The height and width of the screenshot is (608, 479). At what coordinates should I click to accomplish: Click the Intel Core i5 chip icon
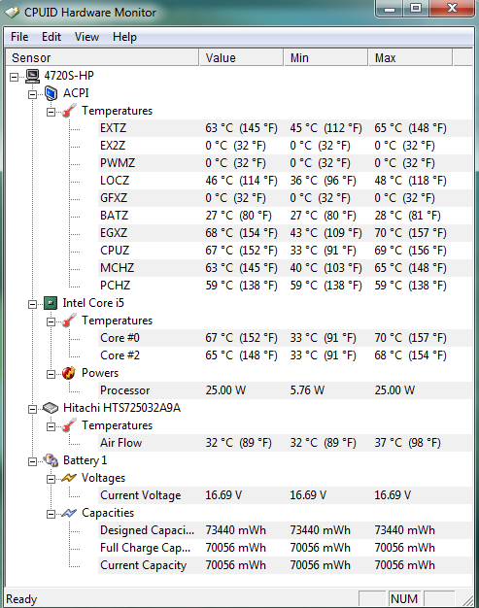[x=51, y=303]
